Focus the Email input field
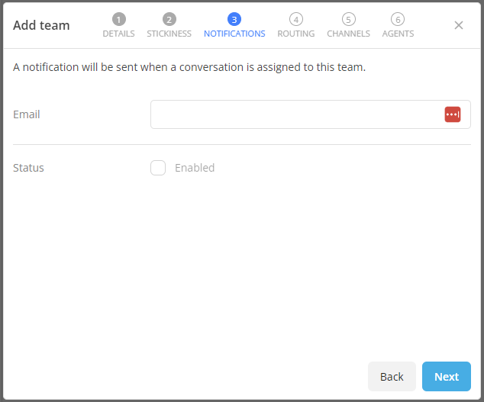This screenshot has height=402, width=484. [x=294, y=114]
